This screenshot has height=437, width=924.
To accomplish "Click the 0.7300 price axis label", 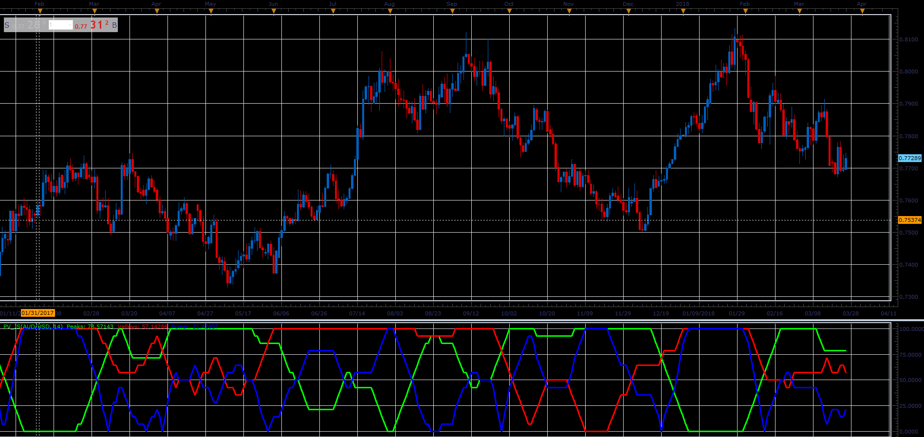I will [908, 297].
